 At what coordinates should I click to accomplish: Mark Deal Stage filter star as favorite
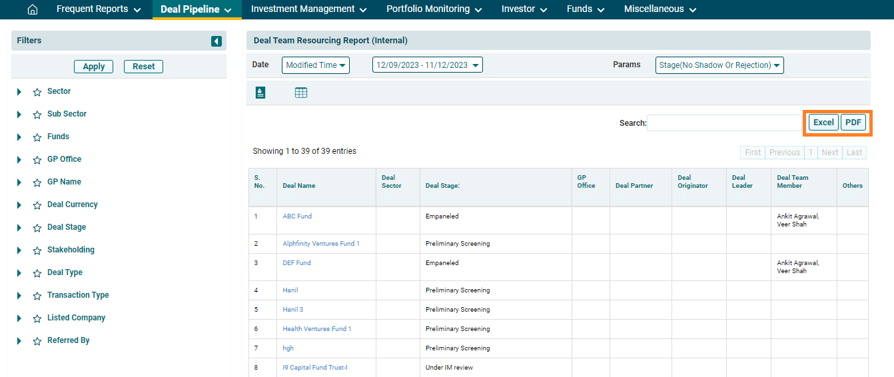pos(37,228)
